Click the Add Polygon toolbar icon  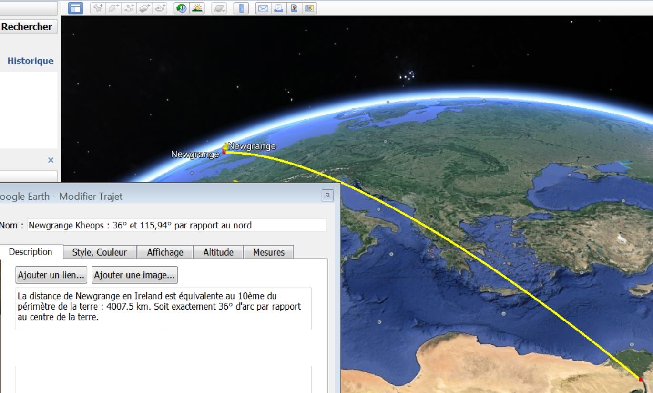tap(113, 8)
